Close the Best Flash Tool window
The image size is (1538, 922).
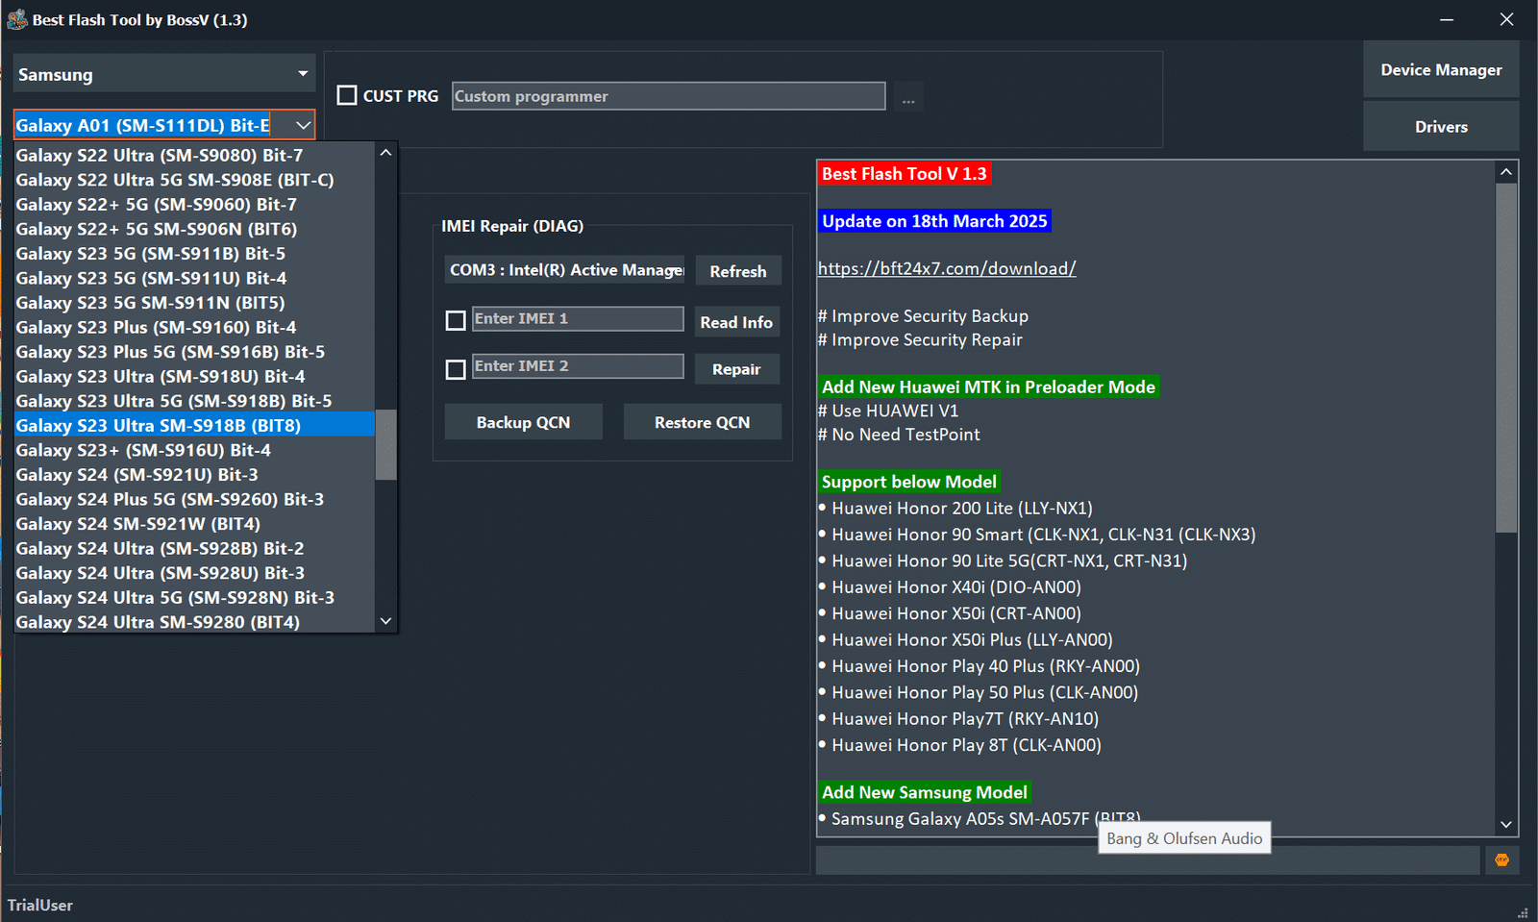[x=1506, y=19]
